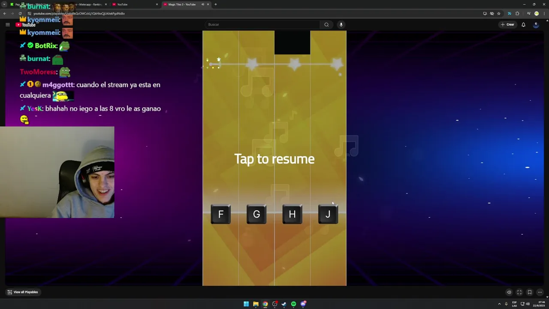Screen dimensions: 549x309
Task: Mute the playable's sound
Action: click(509, 292)
